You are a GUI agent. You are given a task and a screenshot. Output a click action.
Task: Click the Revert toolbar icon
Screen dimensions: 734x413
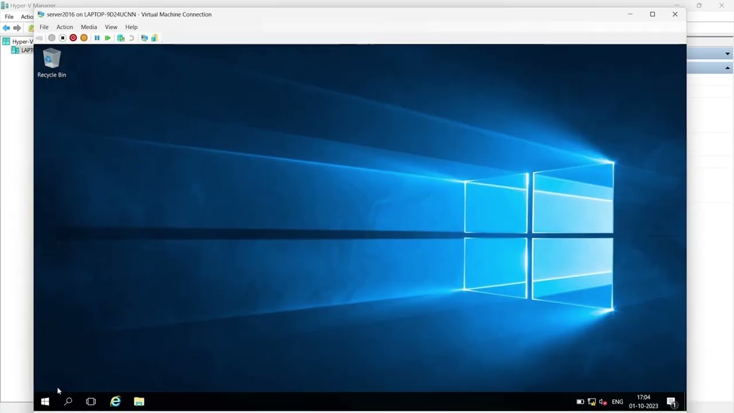click(x=131, y=38)
